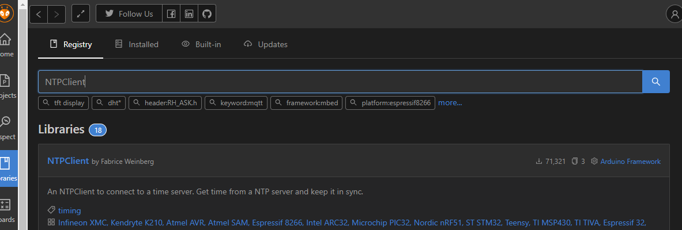Click the NTPClient description text

click(x=205, y=191)
